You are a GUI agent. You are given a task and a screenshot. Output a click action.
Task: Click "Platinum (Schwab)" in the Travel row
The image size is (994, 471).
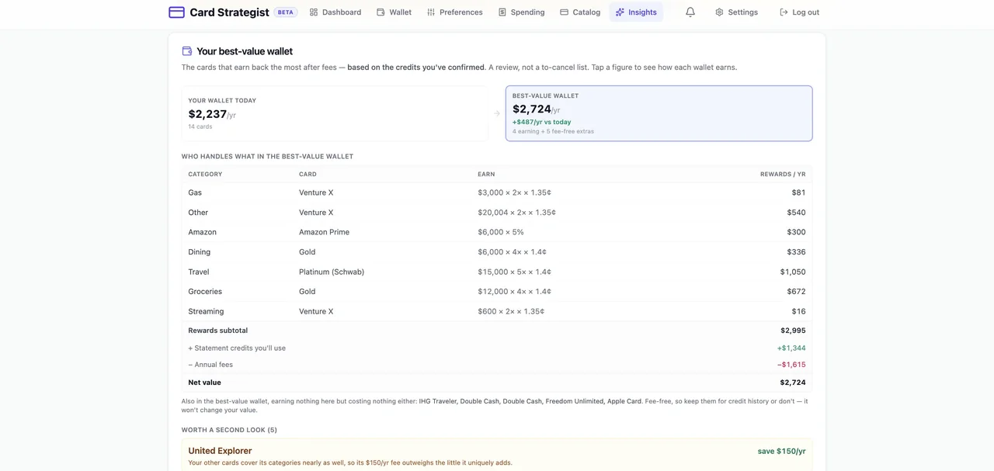click(332, 272)
